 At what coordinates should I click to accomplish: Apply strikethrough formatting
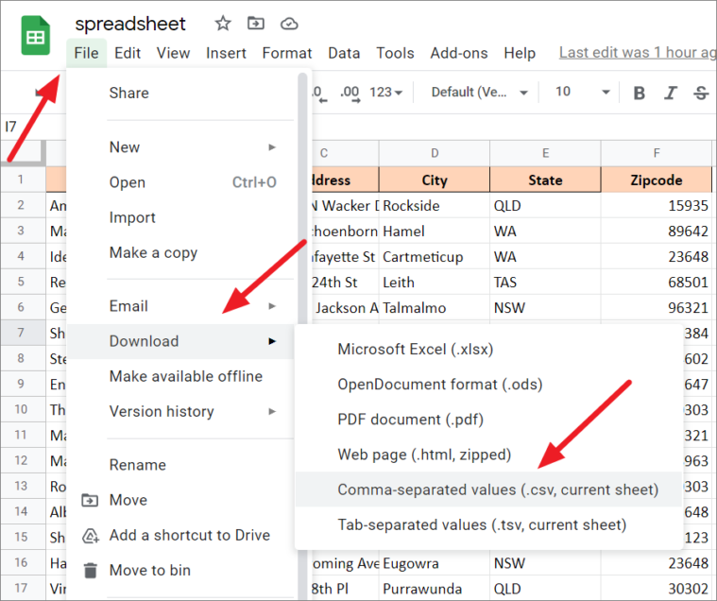click(x=701, y=93)
